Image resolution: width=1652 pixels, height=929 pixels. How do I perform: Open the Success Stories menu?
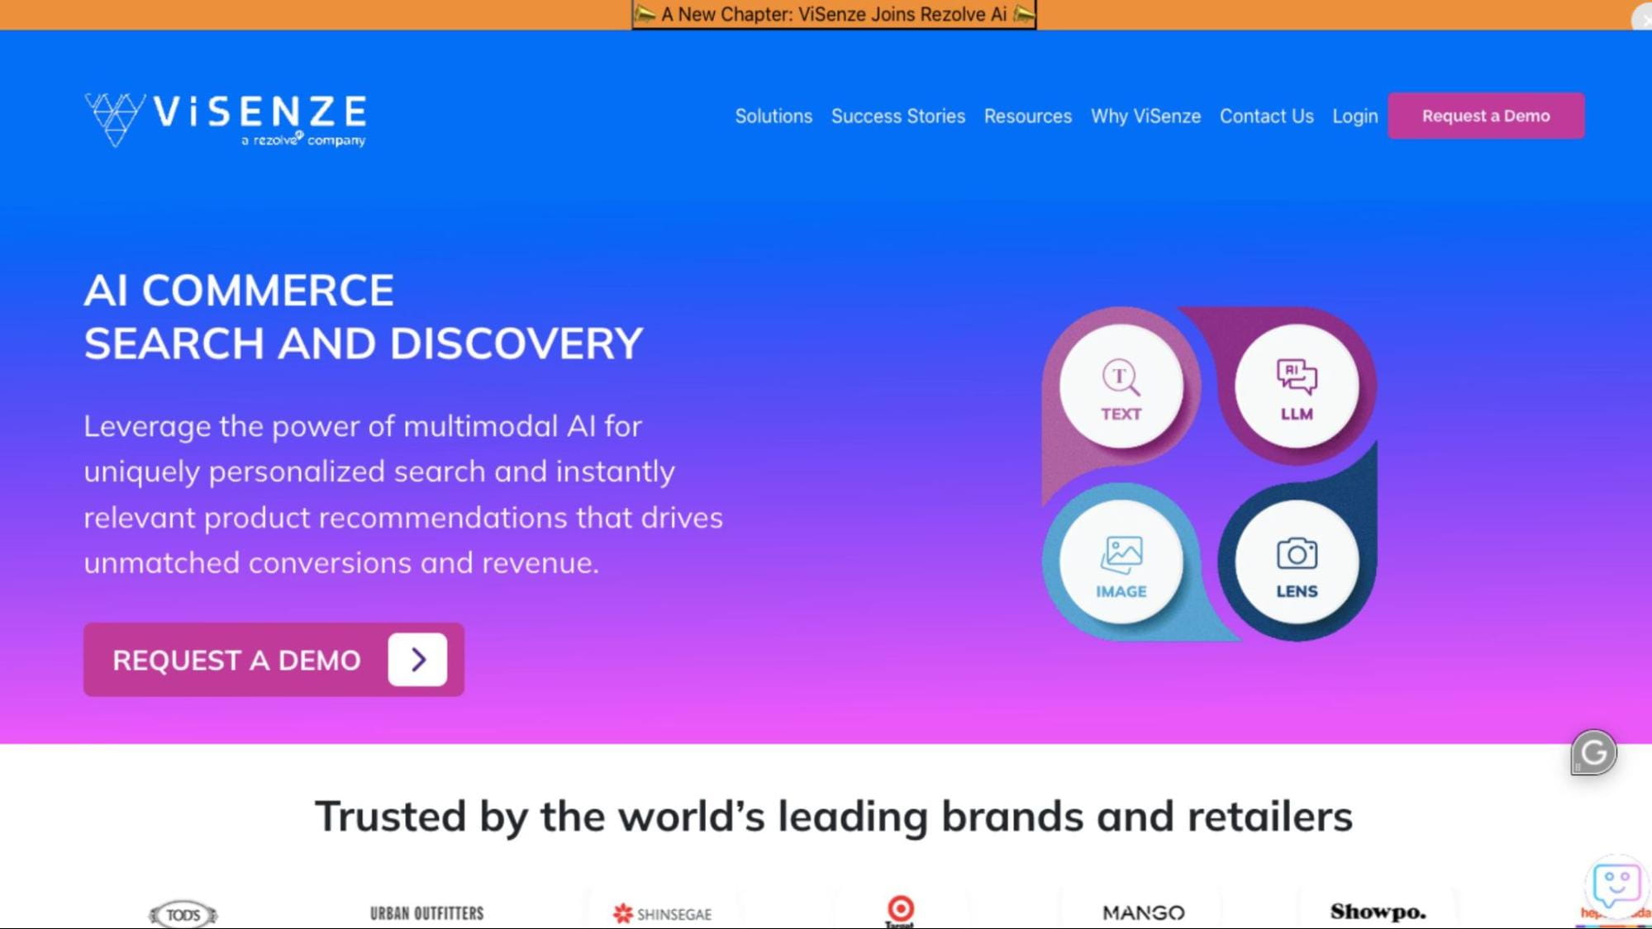click(x=897, y=116)
